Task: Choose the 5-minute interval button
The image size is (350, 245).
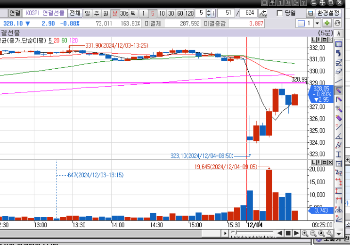Action: (x=153, y=13)
